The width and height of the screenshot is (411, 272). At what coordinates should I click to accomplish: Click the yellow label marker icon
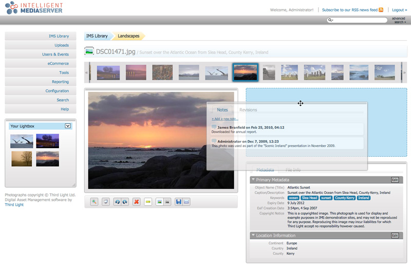(148, 202)
